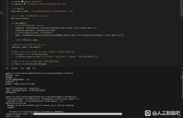183x118 pixels.
Task: Switch to the 问题 (Problems) panel tab
Action: 7,68
